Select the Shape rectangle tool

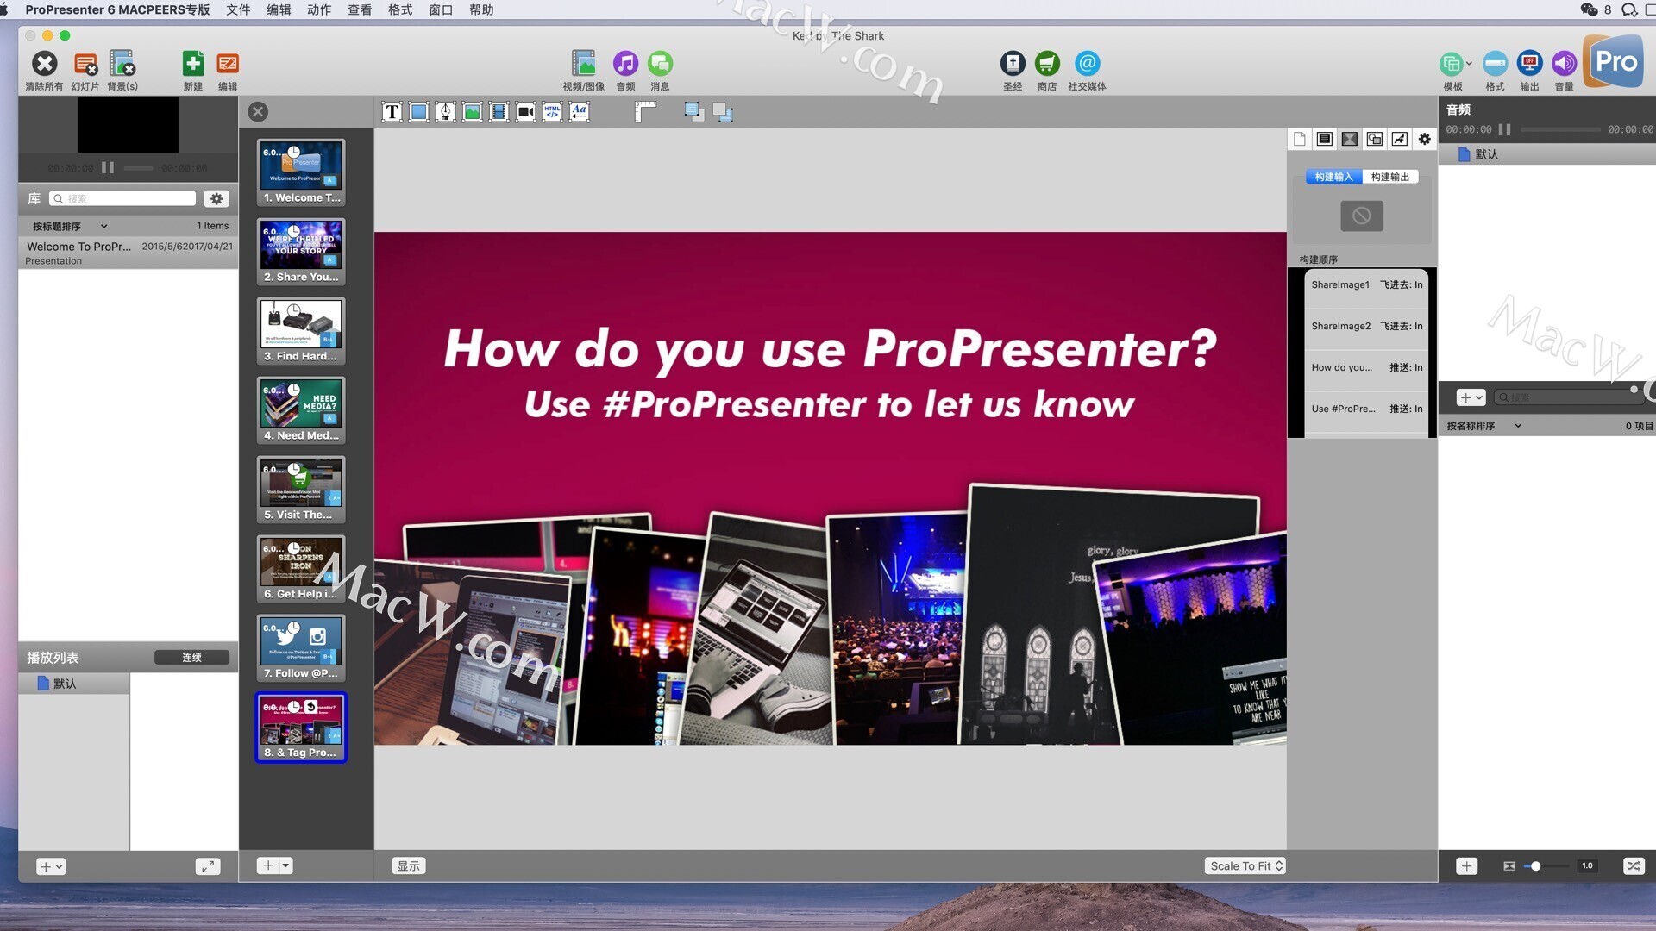[x=418, y=112]
